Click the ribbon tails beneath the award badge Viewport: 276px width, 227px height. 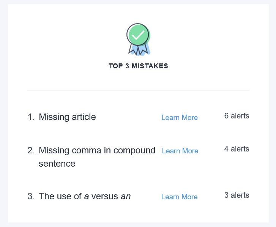[138, 49]
